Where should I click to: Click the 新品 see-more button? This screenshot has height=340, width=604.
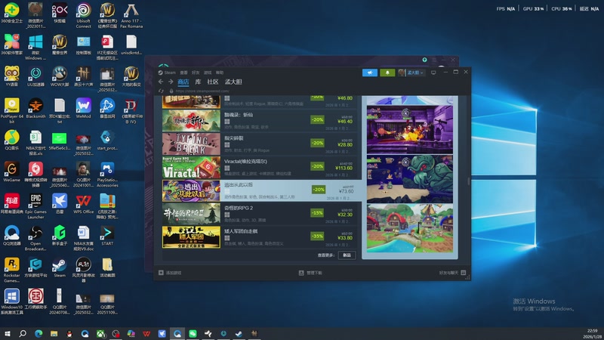pos(347,255)
